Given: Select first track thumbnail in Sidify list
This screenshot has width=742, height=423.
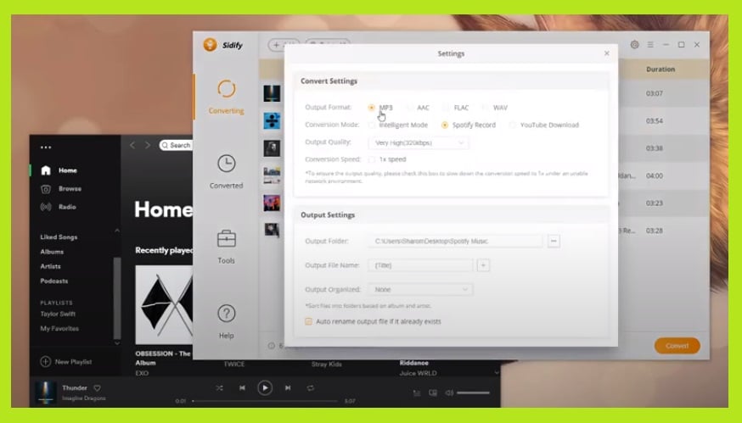Looking at the screenshot, I should [x=272, y=93].
